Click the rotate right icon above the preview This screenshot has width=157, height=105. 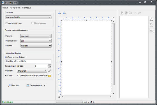tap(64, 13)
